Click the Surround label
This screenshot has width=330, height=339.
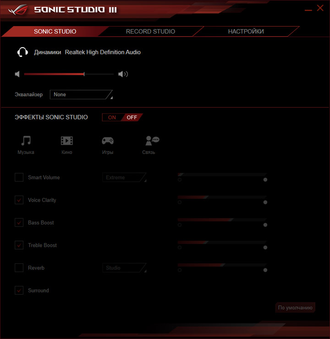coord(38,290)
